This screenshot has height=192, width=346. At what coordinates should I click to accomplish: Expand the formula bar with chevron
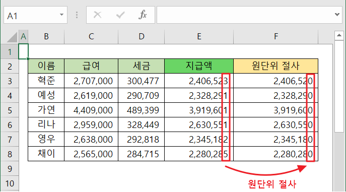pyautogui.click(x=337, y=15)
